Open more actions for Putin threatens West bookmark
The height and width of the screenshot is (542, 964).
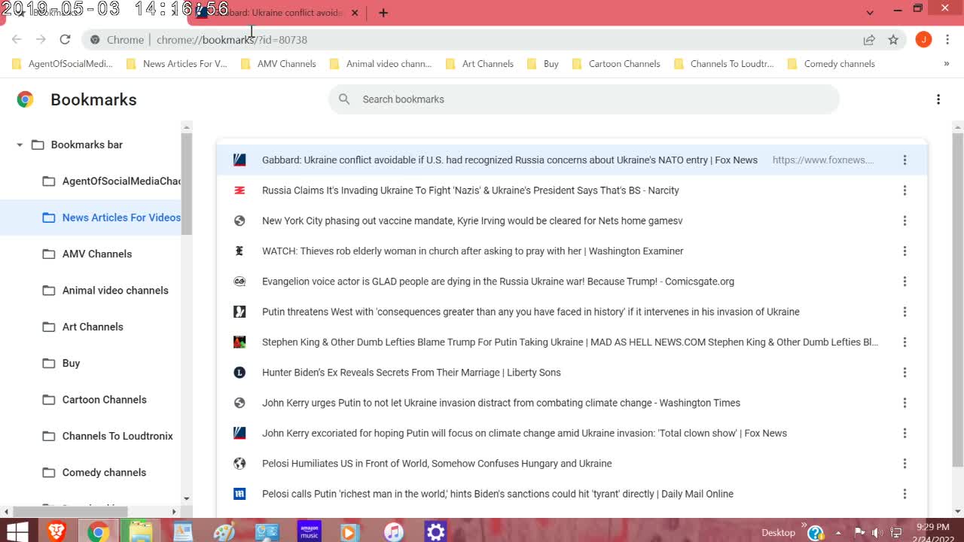905,312
